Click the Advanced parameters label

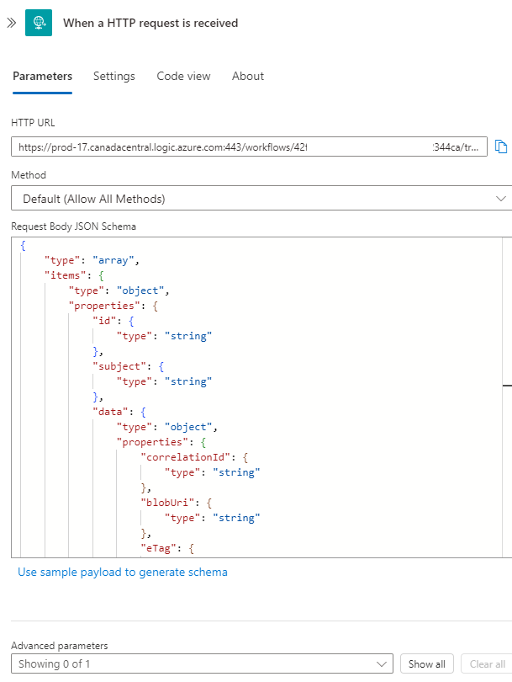coord(60,646)
